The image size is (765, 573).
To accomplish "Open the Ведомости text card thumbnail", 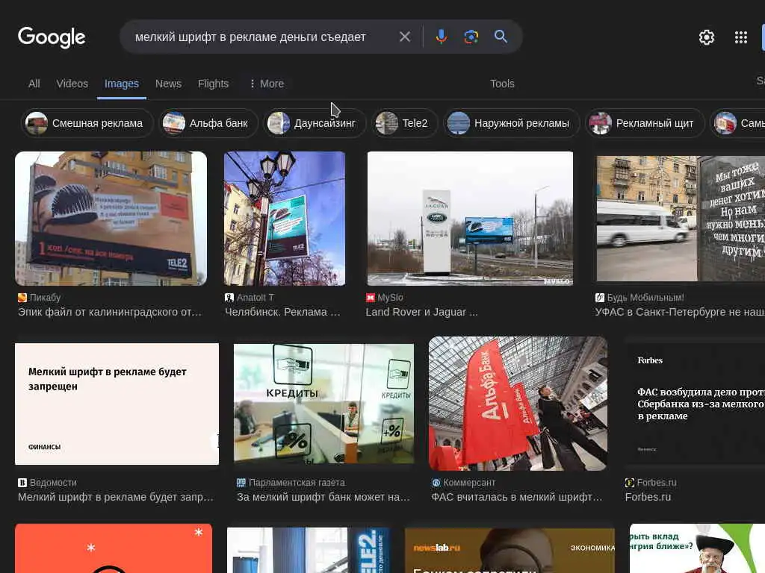I will tap(117, 404).
